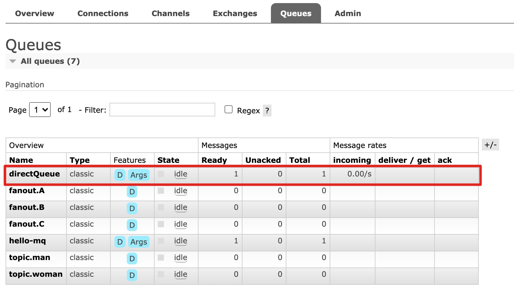The height and width of the screenshot is (291, 514).
Task: Click the state indicator square for fanout.B
Action: tap(161, 207)
